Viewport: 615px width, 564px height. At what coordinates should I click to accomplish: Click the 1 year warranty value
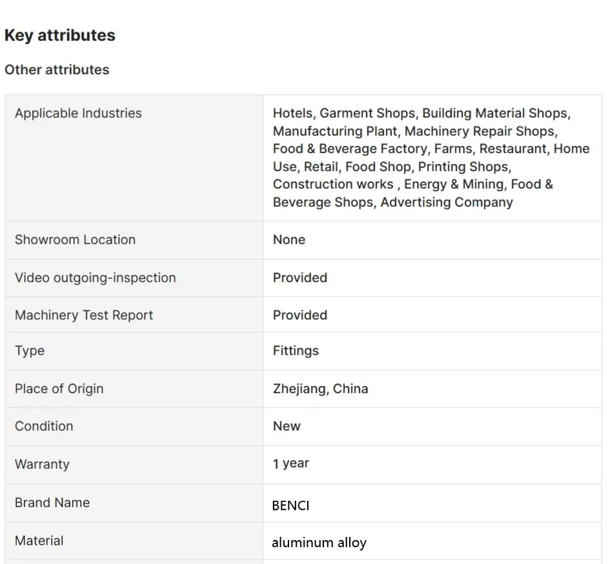point(291,463)
